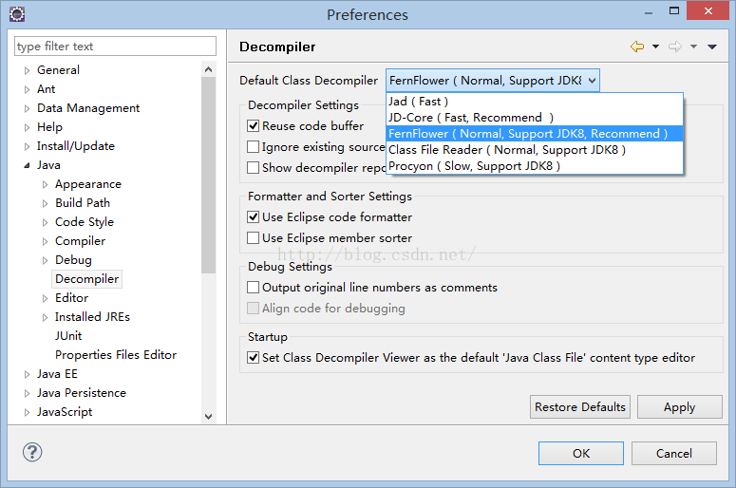736x488 pixels.
Task: Click the Restore Defaults button
Action: [580, 406]
